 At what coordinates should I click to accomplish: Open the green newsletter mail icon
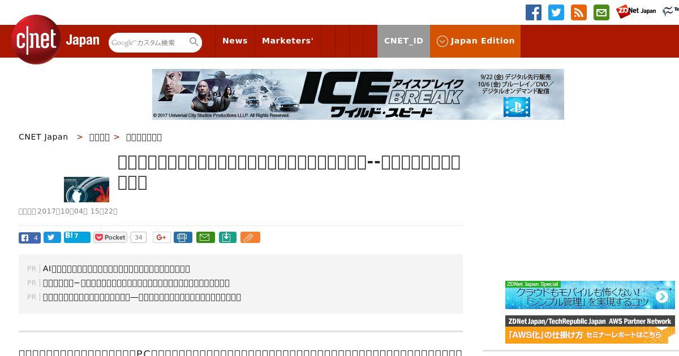pyautogui.click(x=601, y=12)
